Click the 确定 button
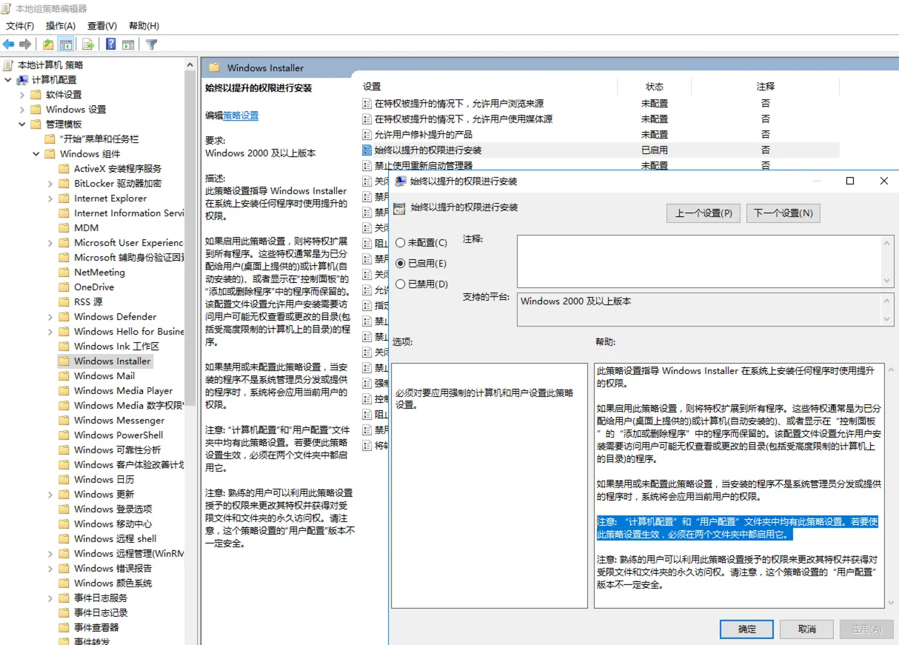899x645 pixels. pos(747,629)
